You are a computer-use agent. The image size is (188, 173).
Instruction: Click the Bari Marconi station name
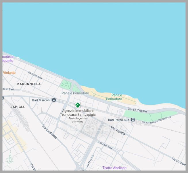tap(41, 100)
